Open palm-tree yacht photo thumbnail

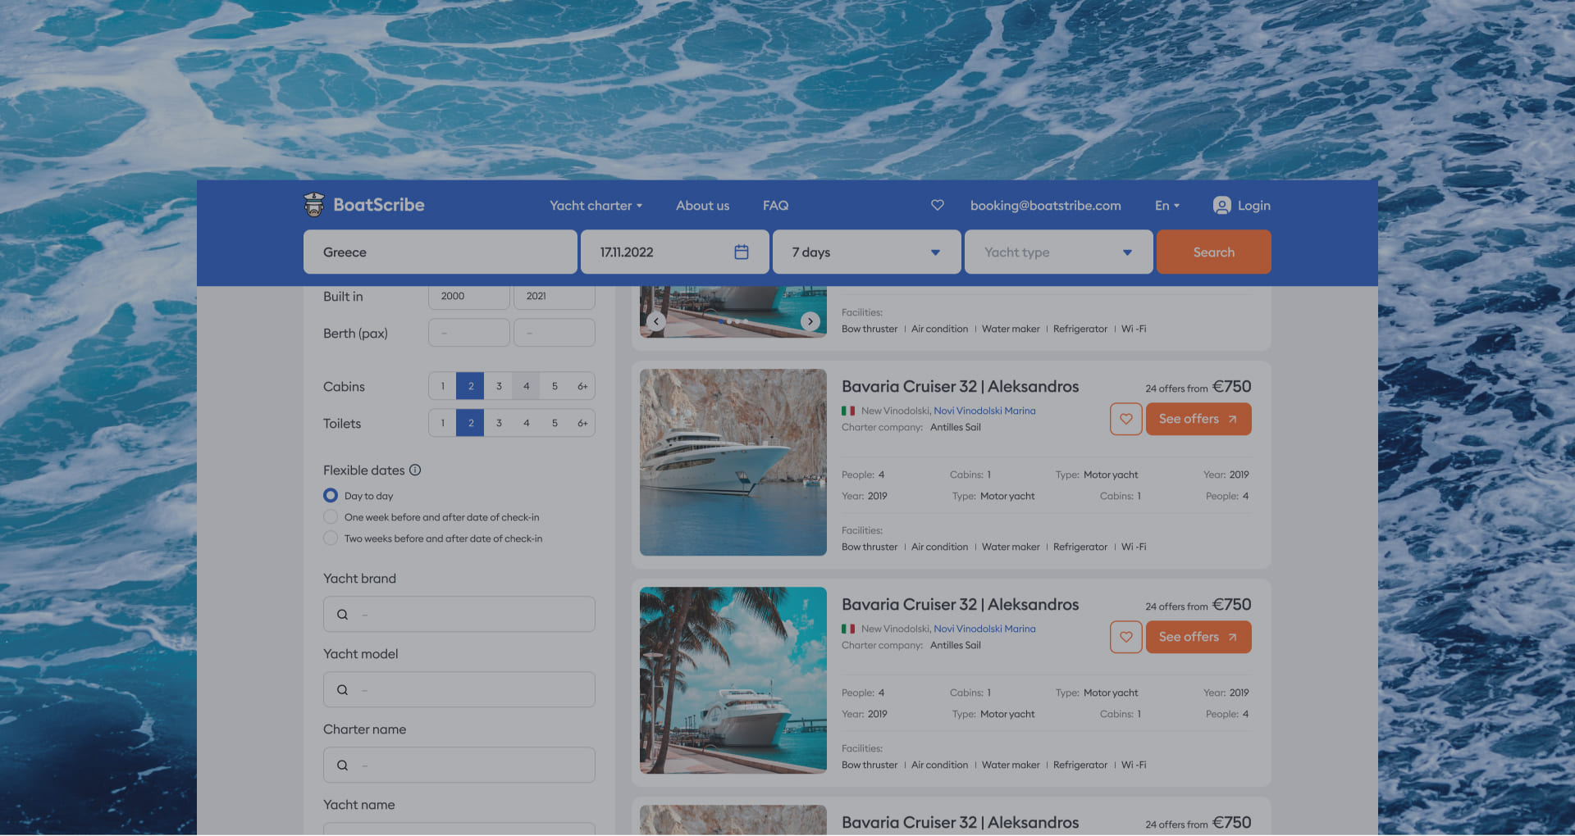pyautogui.click(x=733, y=680)
